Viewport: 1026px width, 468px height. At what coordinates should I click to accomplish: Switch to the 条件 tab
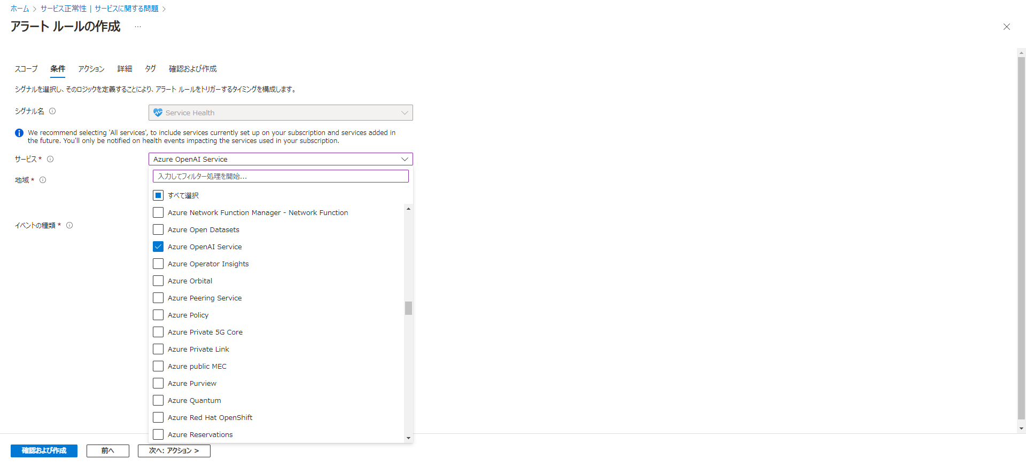[x=58, y=69]
